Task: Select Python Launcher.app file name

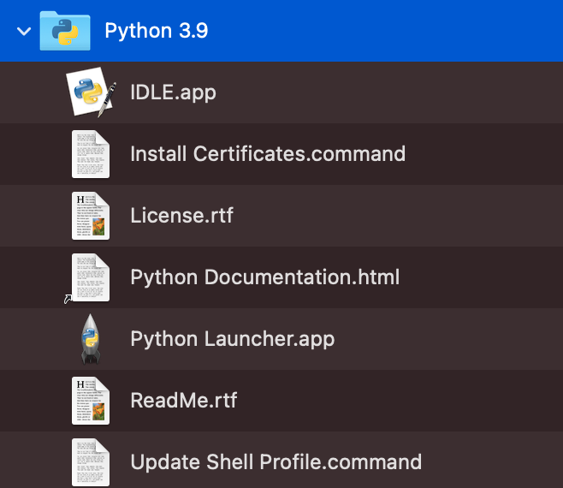Action: 233,339
